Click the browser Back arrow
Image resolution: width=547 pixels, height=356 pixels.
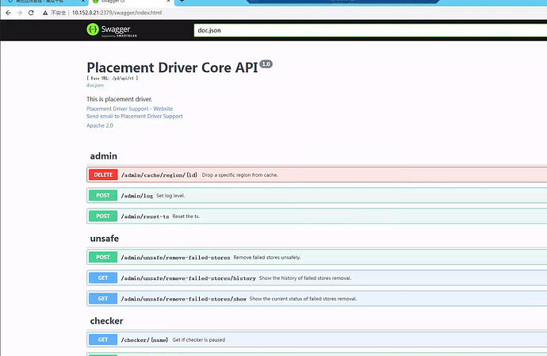tap(9, 13)
